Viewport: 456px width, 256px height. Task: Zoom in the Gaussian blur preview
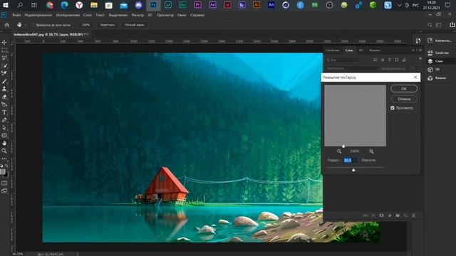click(371, 151)
